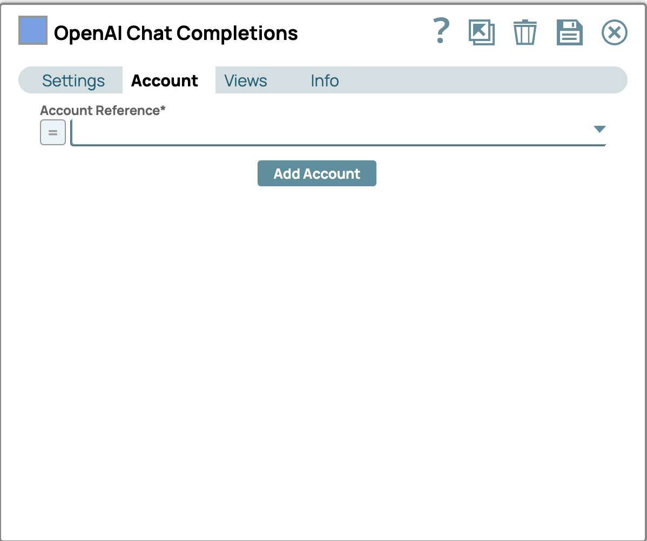The height and width of the screenshot is (541, 647).
Task: Click the required asterisk beside Account Reference
Action: [x=163, y=110]
